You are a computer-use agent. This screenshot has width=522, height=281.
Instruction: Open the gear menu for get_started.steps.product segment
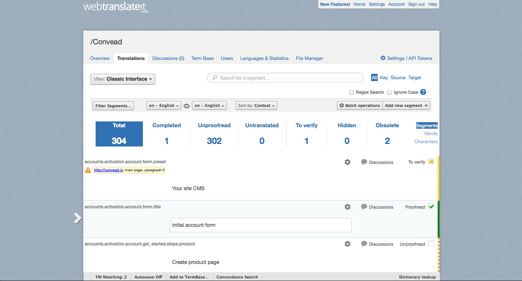pyautogui.click(x=348, y=244)
